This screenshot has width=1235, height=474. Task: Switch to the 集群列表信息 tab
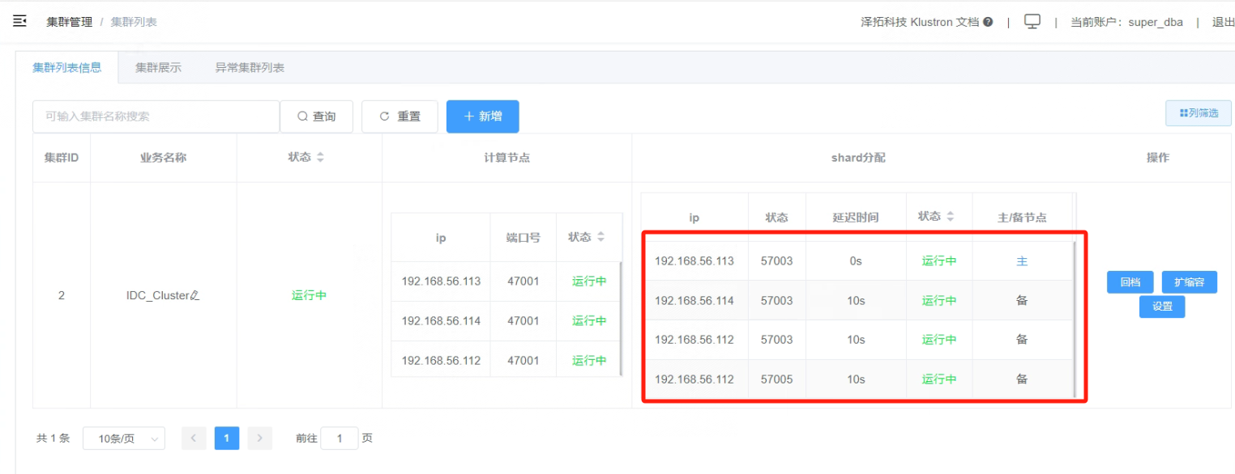point(67,67)
